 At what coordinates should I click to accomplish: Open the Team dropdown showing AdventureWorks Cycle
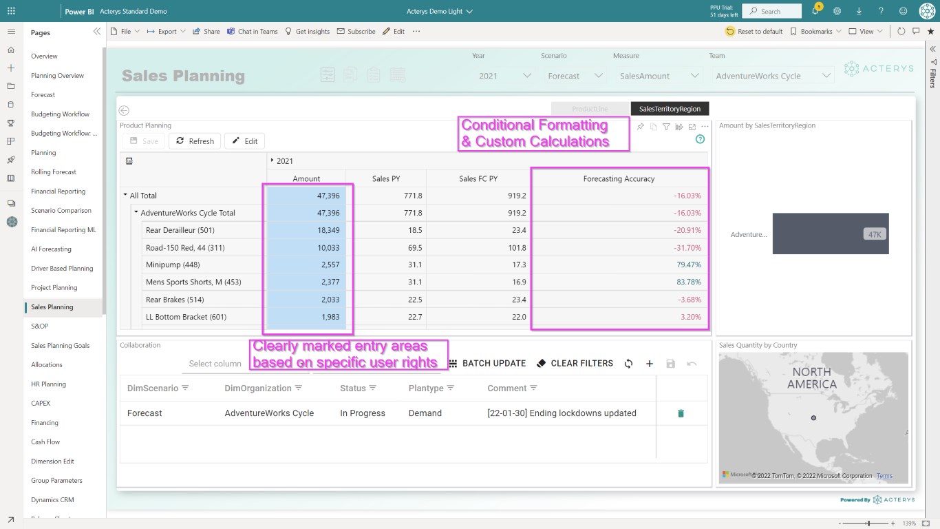coord(773,76)
